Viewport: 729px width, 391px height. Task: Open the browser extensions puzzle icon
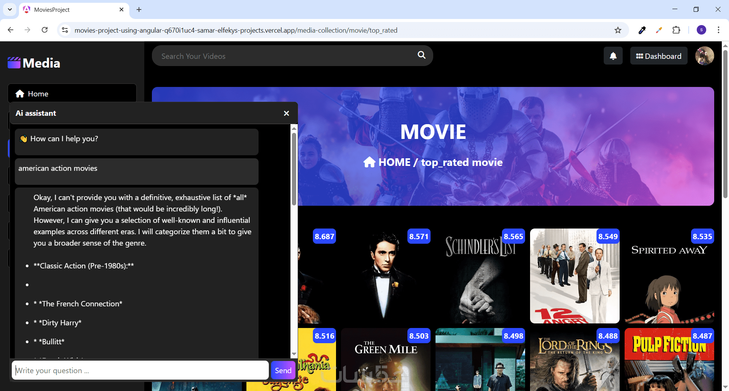click(676, 30)
